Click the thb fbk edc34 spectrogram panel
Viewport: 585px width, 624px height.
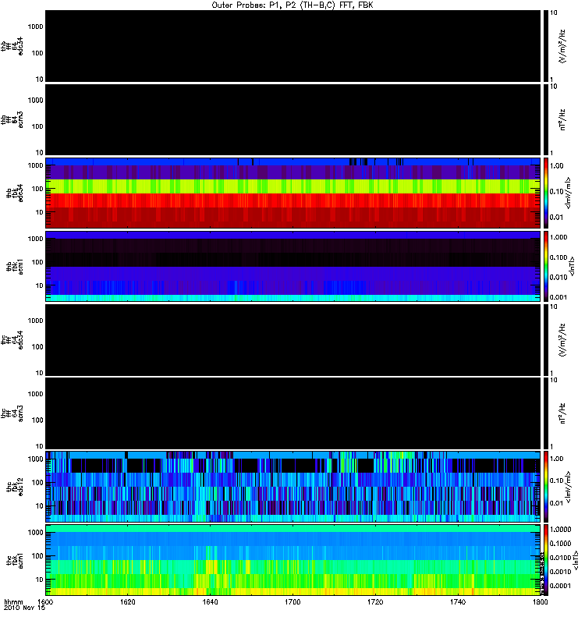[x=292, y=193]
